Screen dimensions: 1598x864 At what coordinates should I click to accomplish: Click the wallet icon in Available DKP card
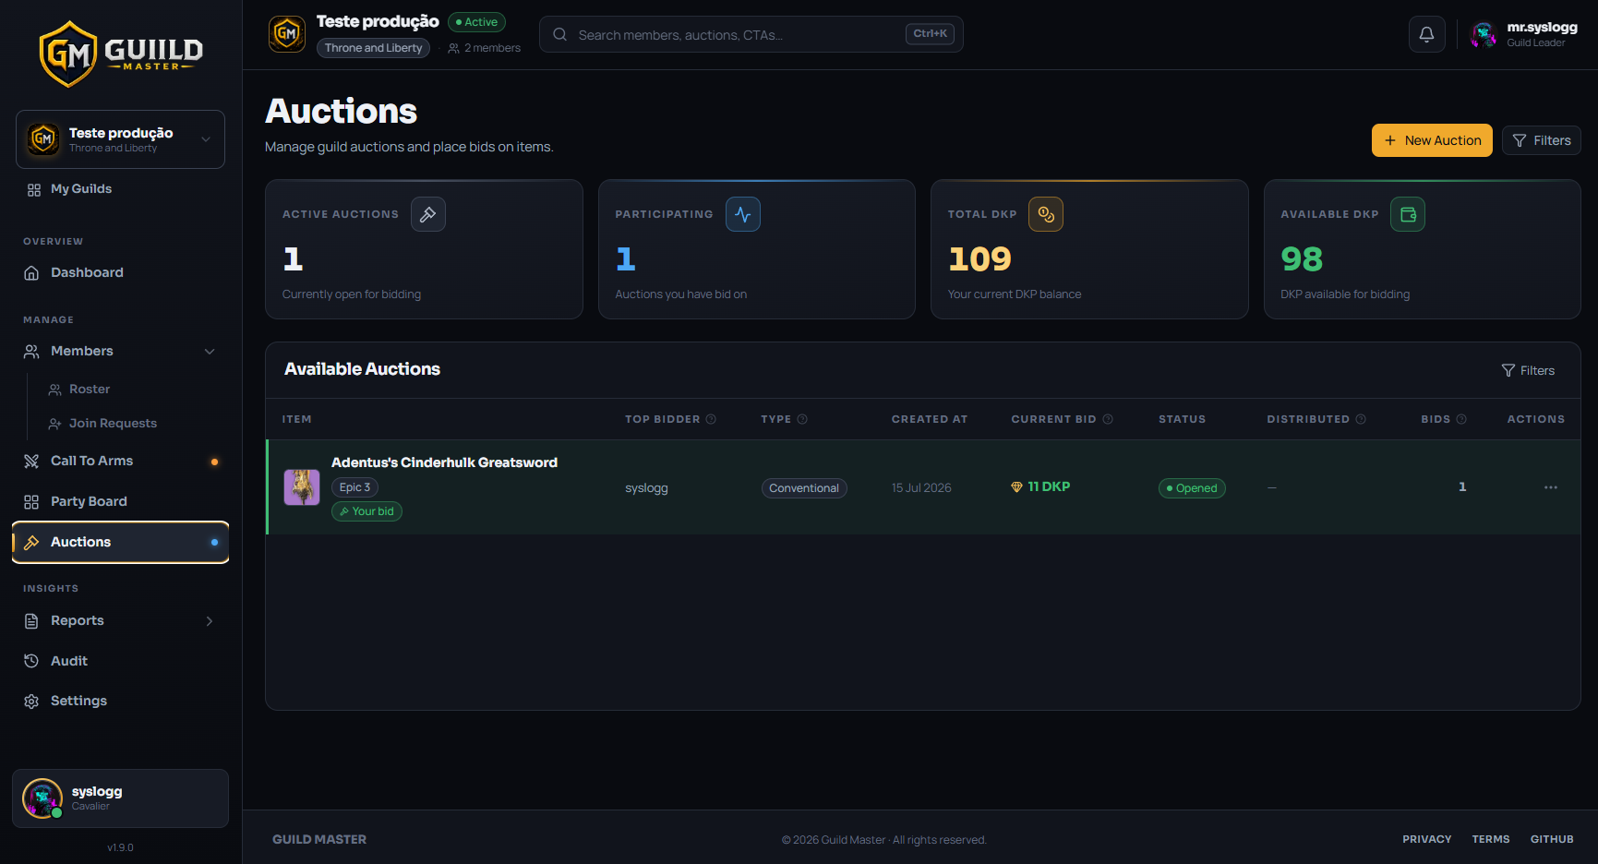coord(1408,214)
